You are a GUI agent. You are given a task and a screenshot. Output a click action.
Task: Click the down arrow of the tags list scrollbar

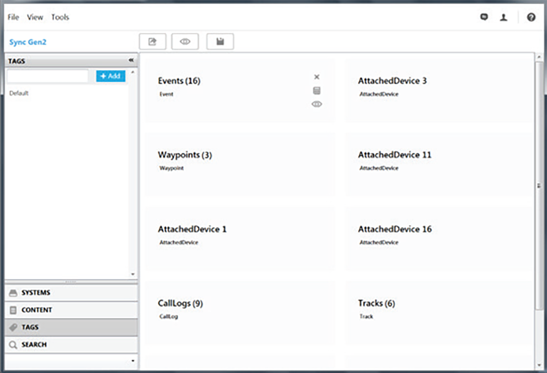pos(133,275)
